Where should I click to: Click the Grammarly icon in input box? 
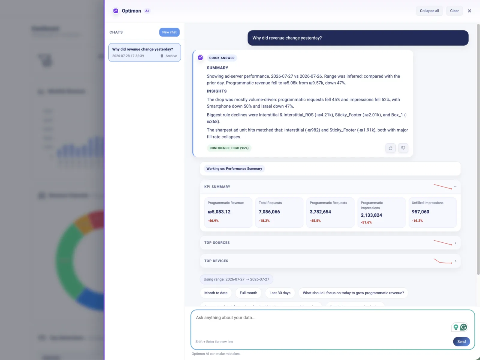pos(463,327)
